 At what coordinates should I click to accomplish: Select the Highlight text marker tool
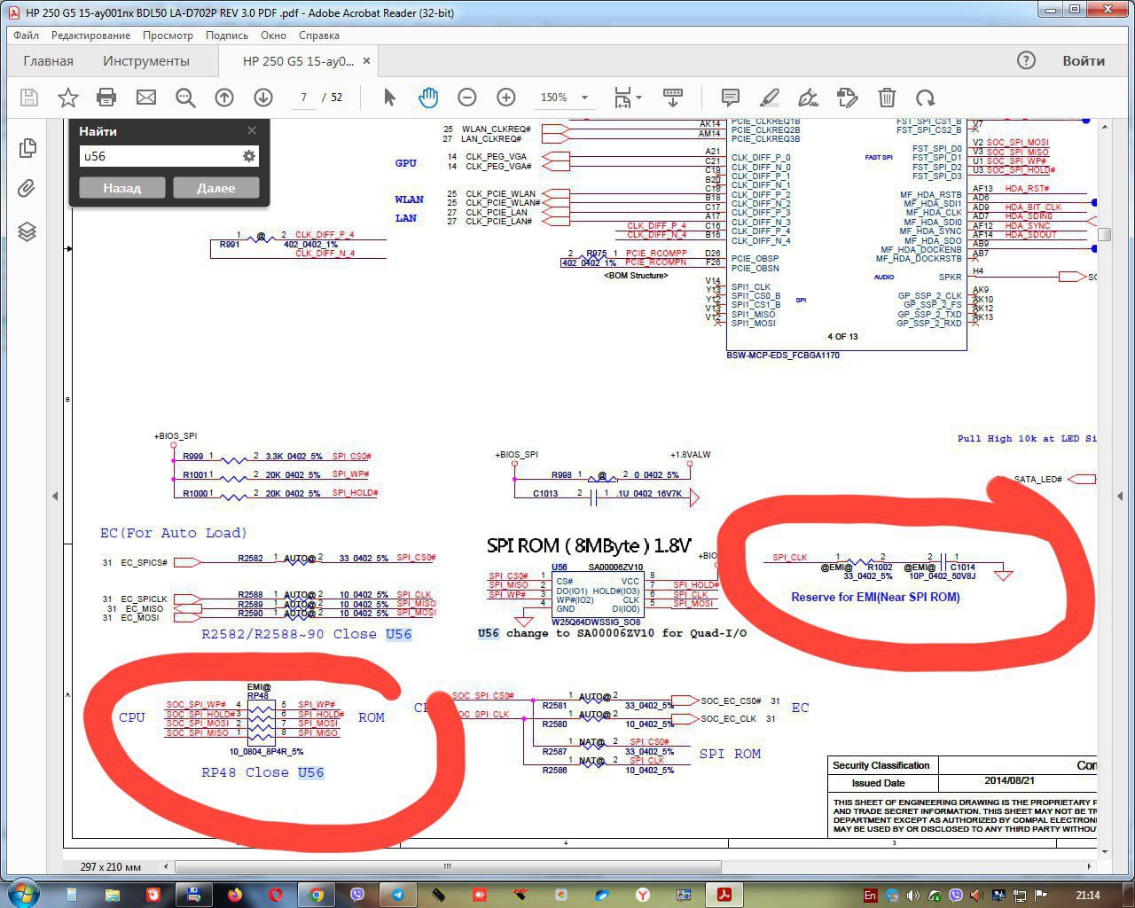pos(770,98)
